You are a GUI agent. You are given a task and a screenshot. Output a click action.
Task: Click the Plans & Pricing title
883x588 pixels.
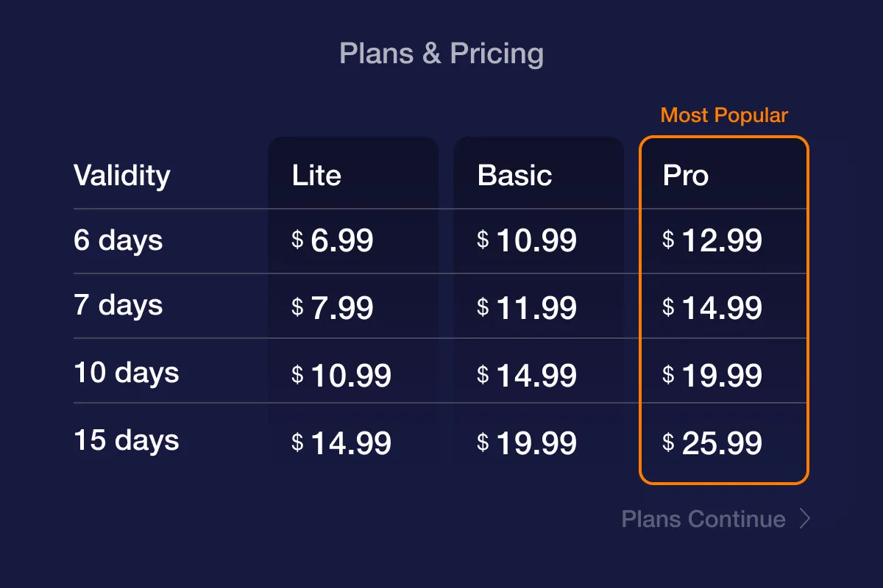441,54
